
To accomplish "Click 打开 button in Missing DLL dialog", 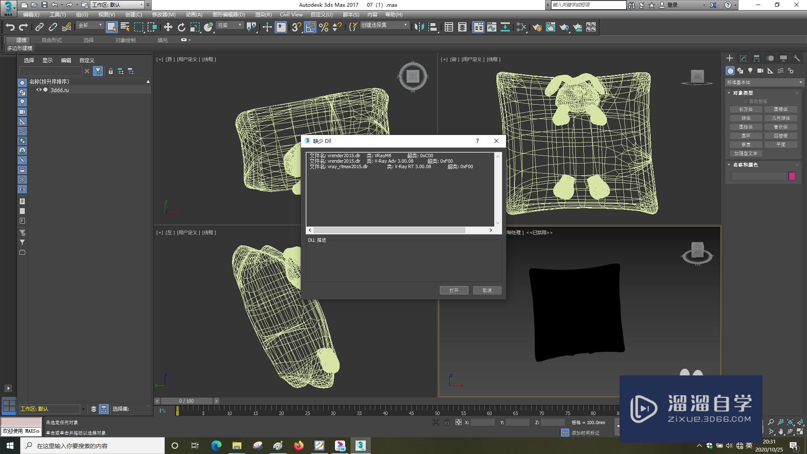I will click(454, 290).
